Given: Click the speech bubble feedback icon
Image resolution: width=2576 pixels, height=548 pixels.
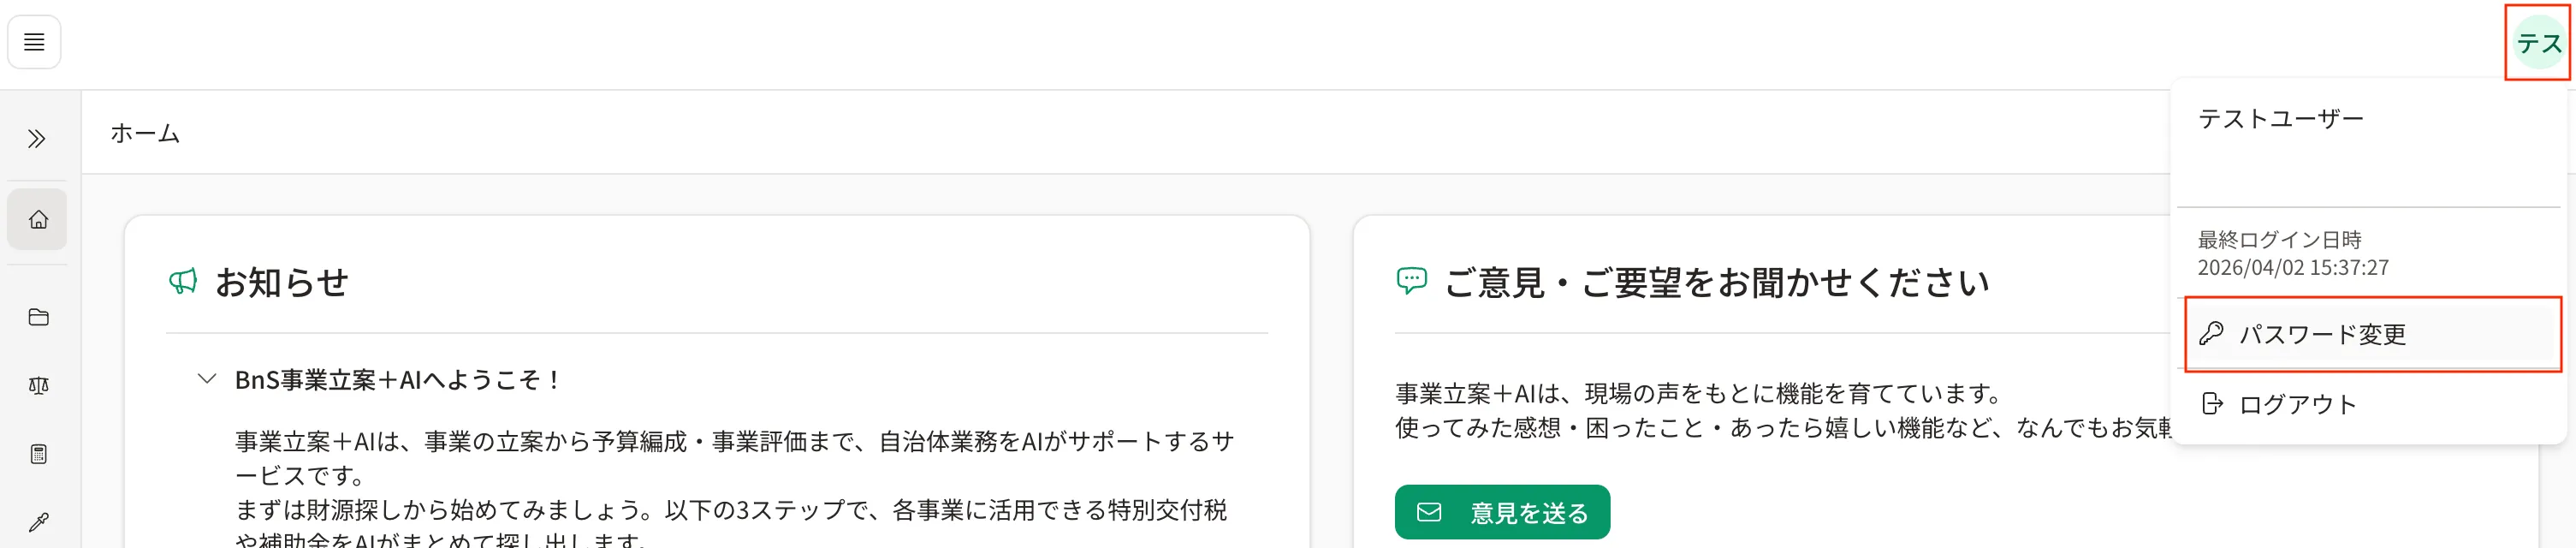Looking at the screenshot, I should tap(1411, 281).
